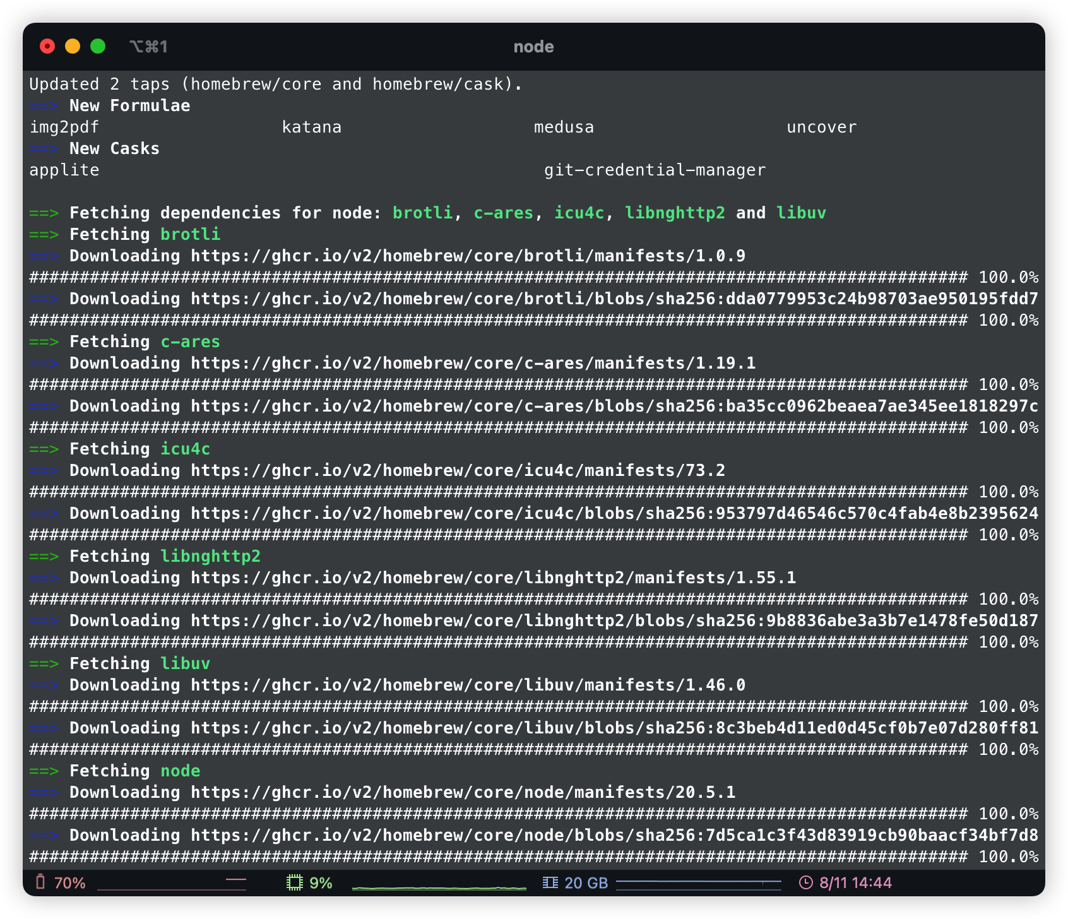Click date and time '8/11 14:44'
This screenshot has height=919, width=1068.
pyautogui.click(x=855, y=882)
